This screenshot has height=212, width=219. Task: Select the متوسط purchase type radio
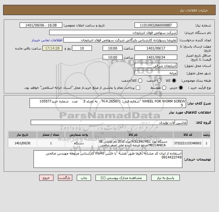164,88
